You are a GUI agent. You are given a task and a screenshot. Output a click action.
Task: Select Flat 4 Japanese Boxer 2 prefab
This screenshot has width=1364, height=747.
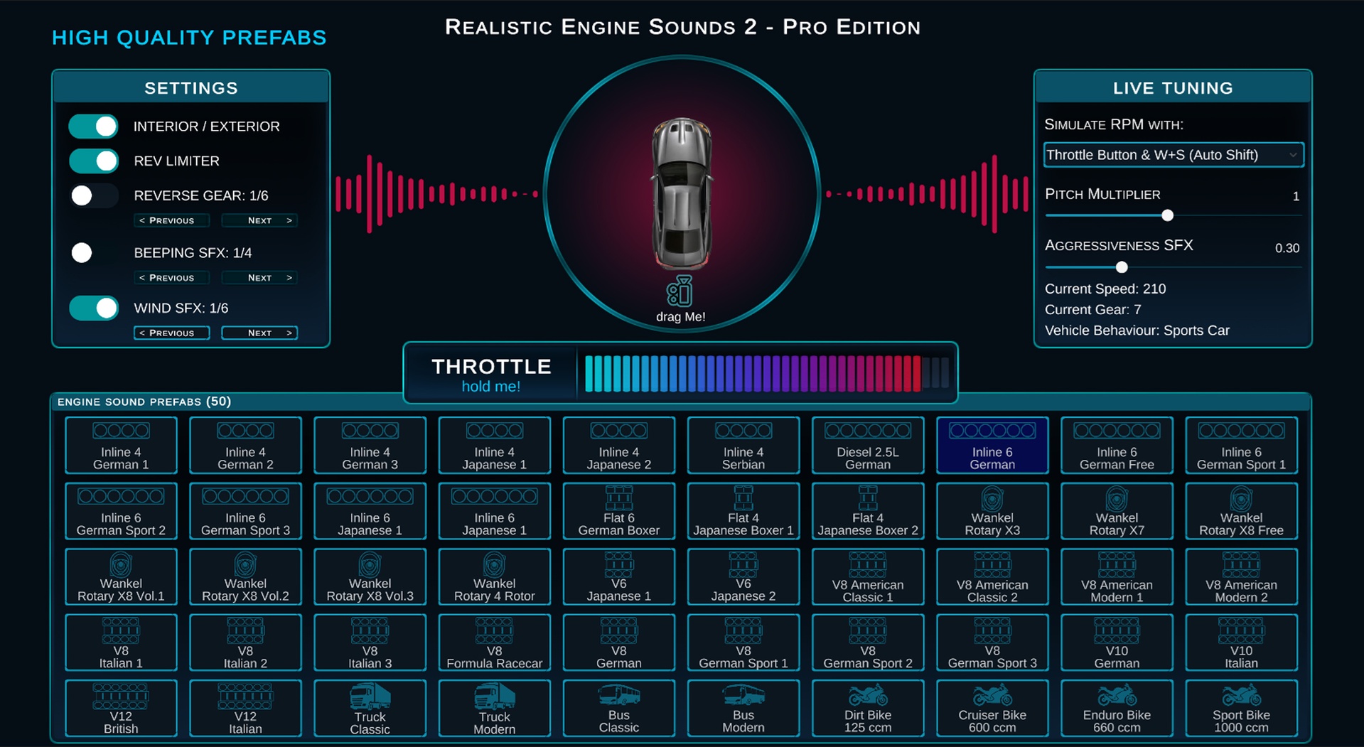(x=868, y=511)
